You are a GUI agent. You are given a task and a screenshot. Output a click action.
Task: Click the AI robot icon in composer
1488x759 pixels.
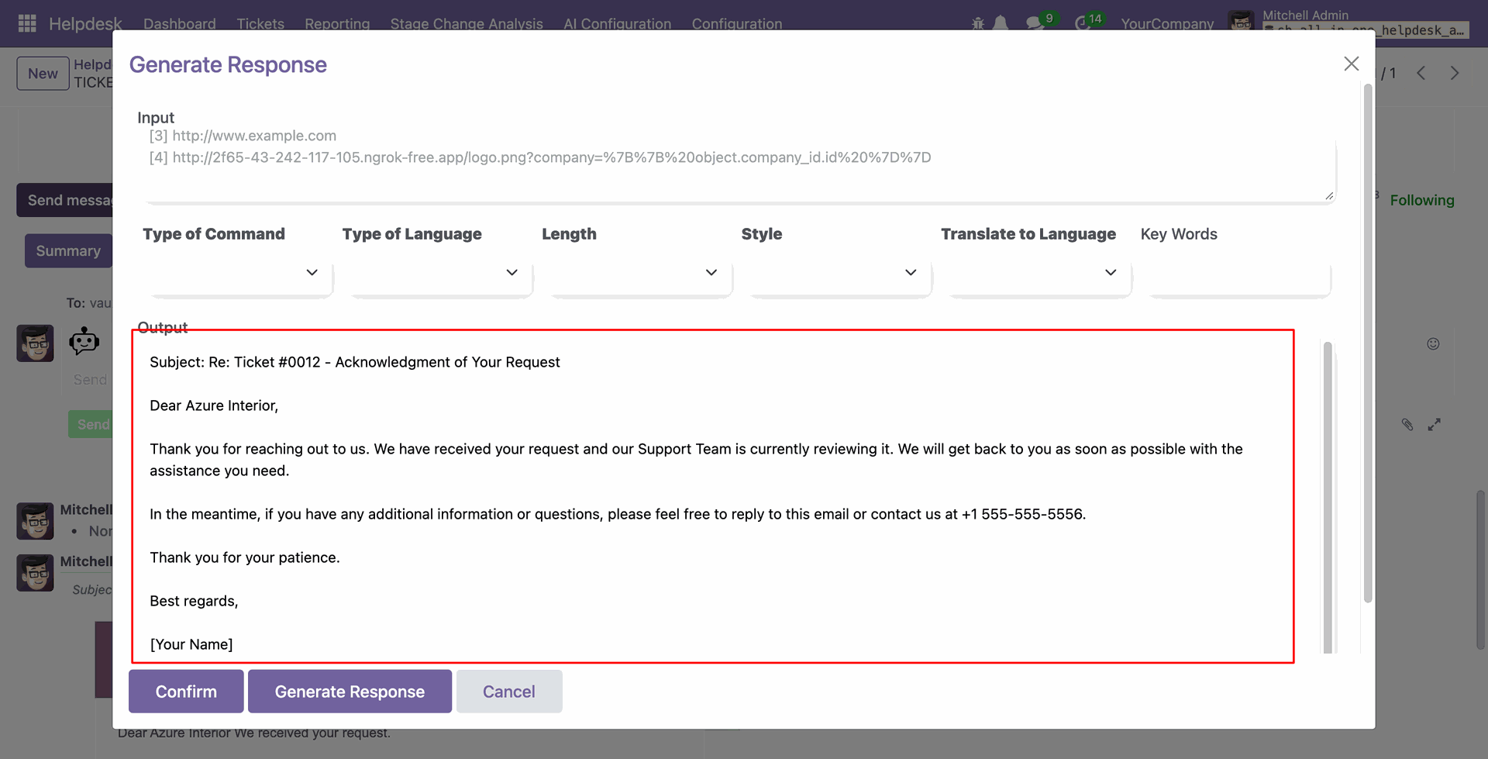(84, 341)
